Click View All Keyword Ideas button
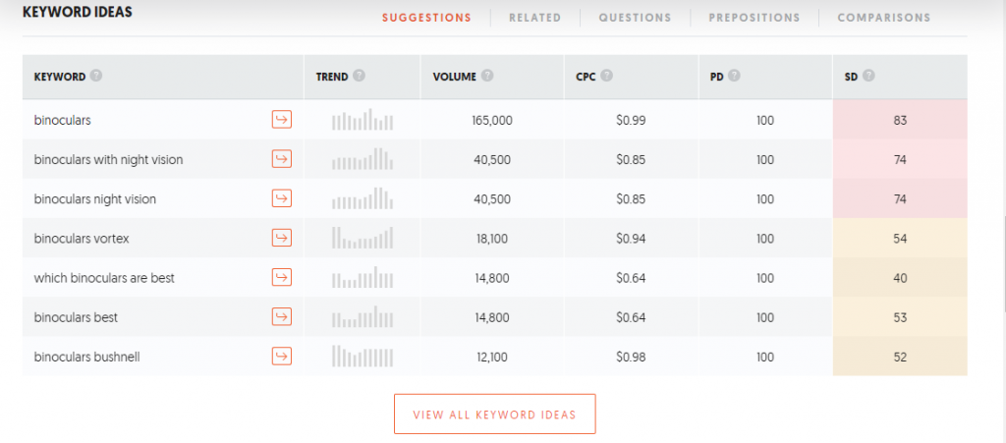Screen dimensions: 1006x443 pos(495,415)
